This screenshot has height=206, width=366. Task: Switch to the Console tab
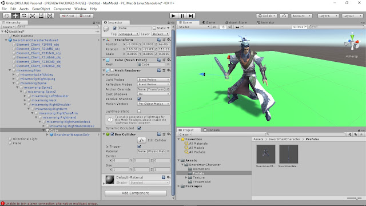pyautogui.click(x=212, y=130)
